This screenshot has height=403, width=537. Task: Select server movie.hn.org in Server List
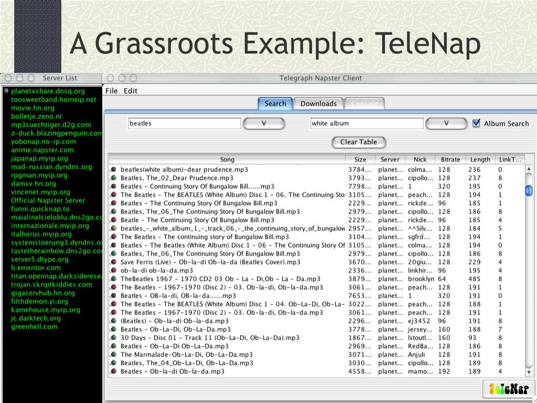[x=33, y=108]
